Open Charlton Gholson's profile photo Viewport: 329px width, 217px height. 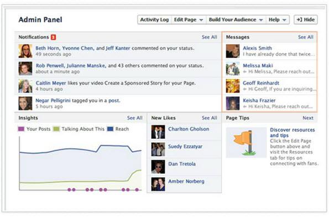[158, 132]
